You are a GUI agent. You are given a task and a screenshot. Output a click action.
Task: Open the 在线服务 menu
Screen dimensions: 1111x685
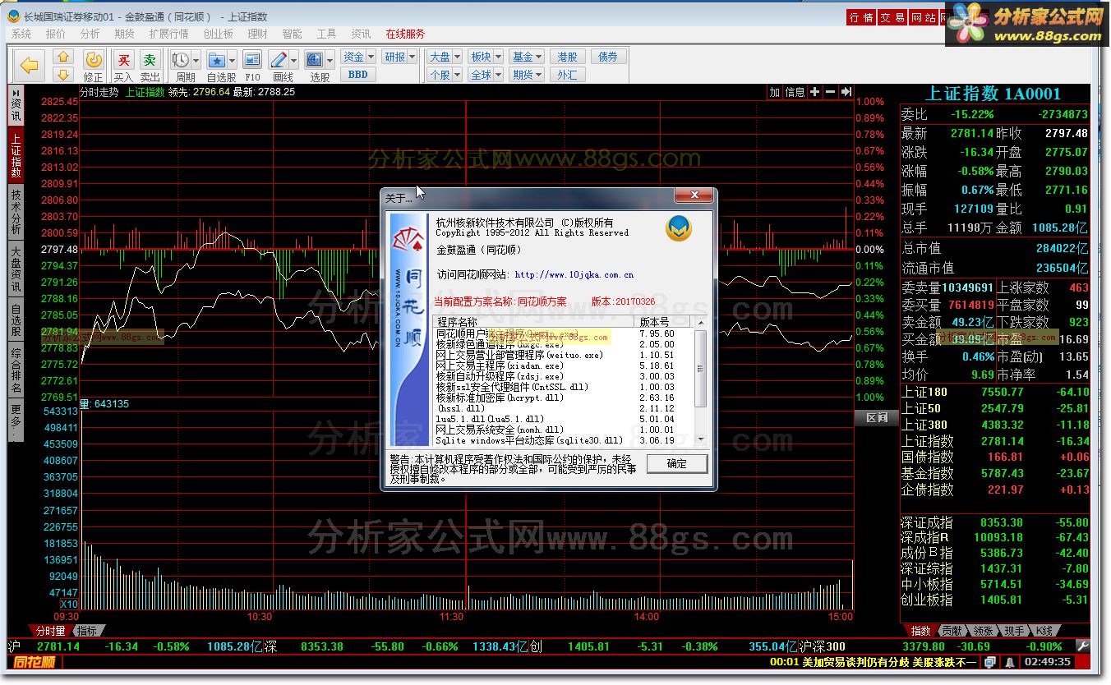[x=405, y=34]
